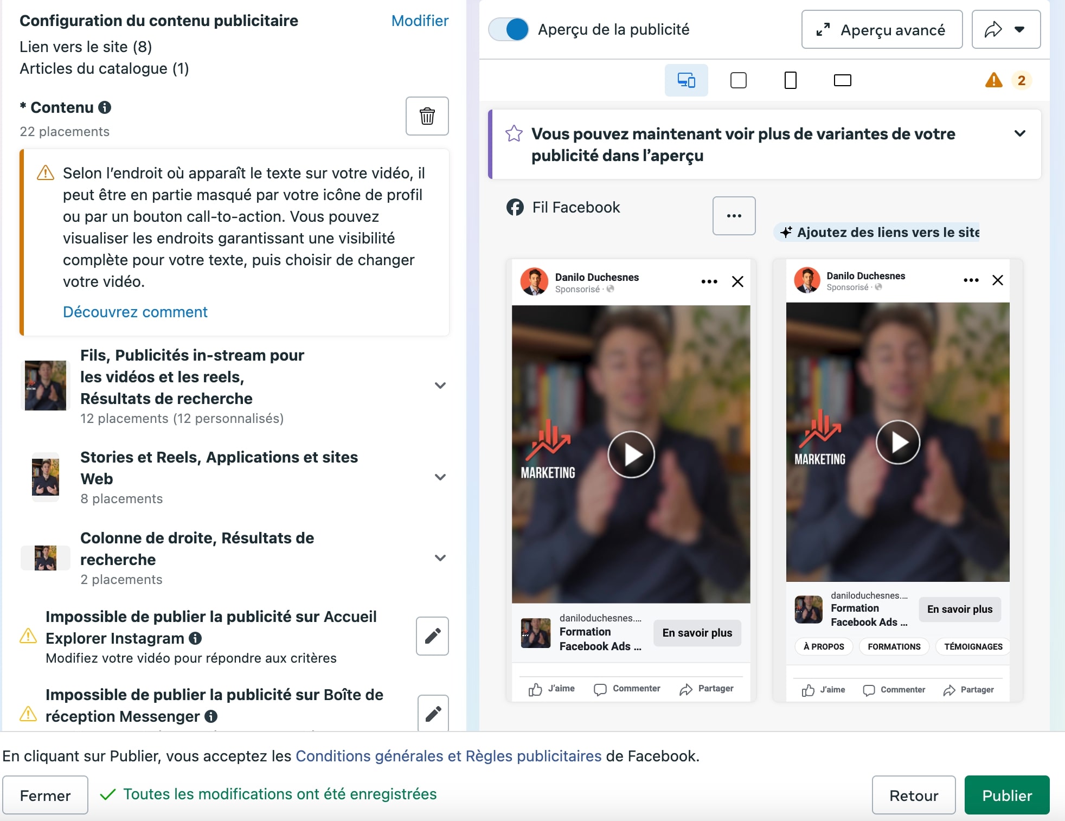The image size is (1065, 821).
Task: Expand Stories et Reels placement group
Action: coord(440,477)
